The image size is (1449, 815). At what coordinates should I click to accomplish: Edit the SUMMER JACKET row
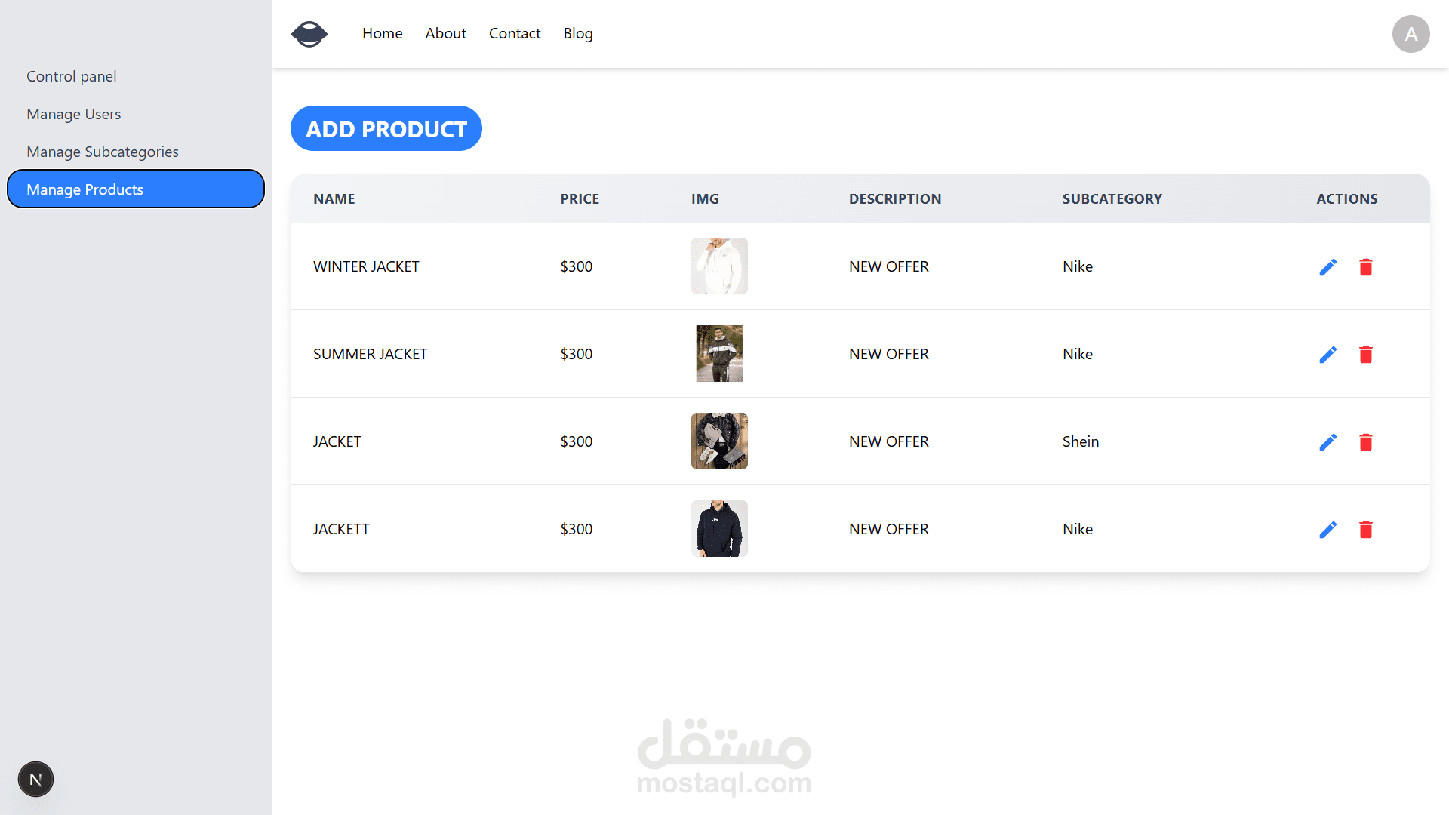(1327, 355)
